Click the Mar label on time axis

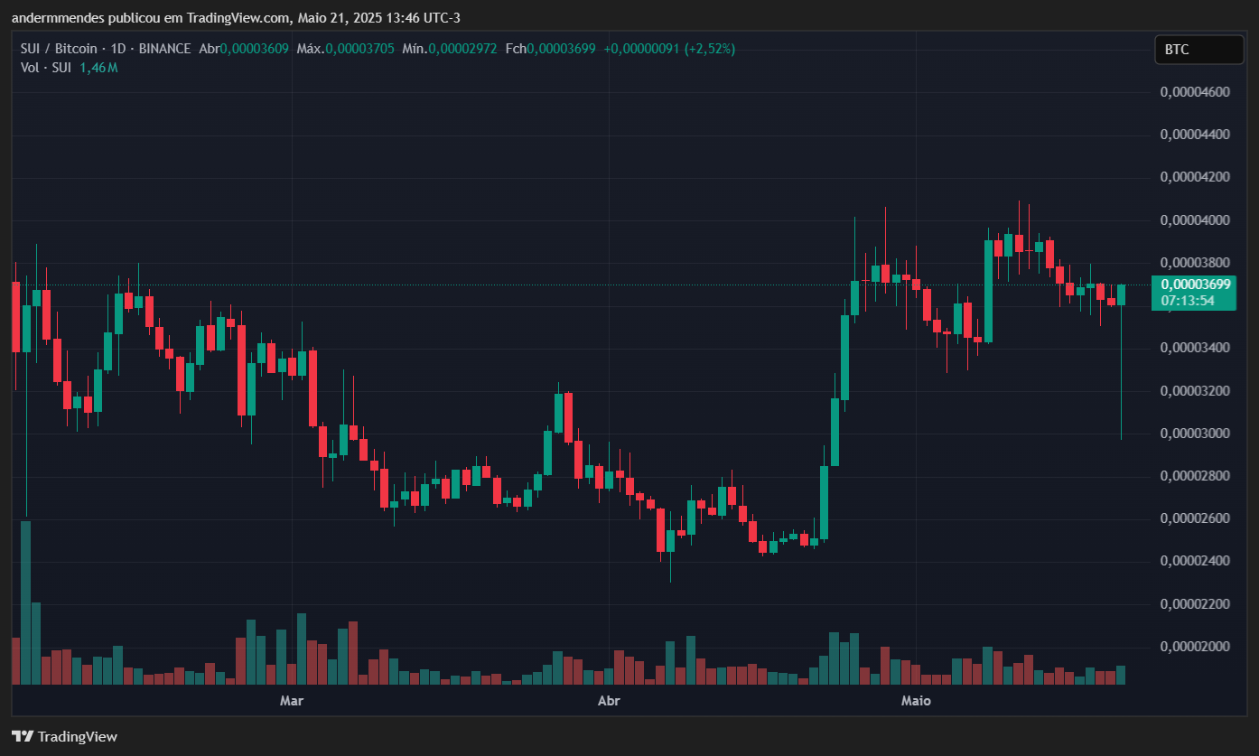(x=291, y=700)
